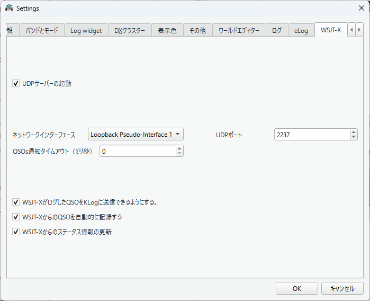Click the QSOs通知タイムアウト（ミリ秒） label
370x301 pixels.
click(x=52, y=151)
